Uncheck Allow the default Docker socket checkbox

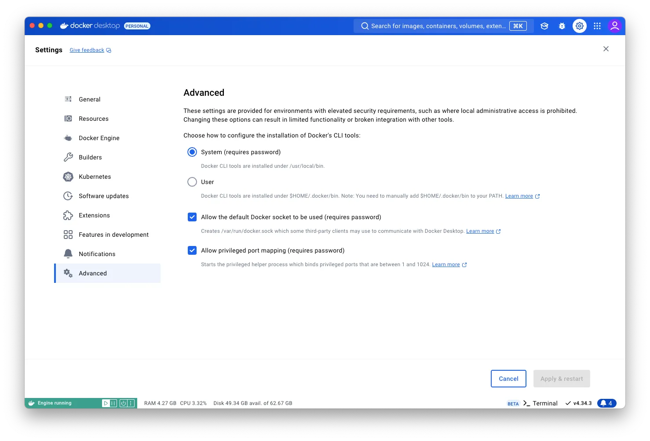click(x=192, y=217)
